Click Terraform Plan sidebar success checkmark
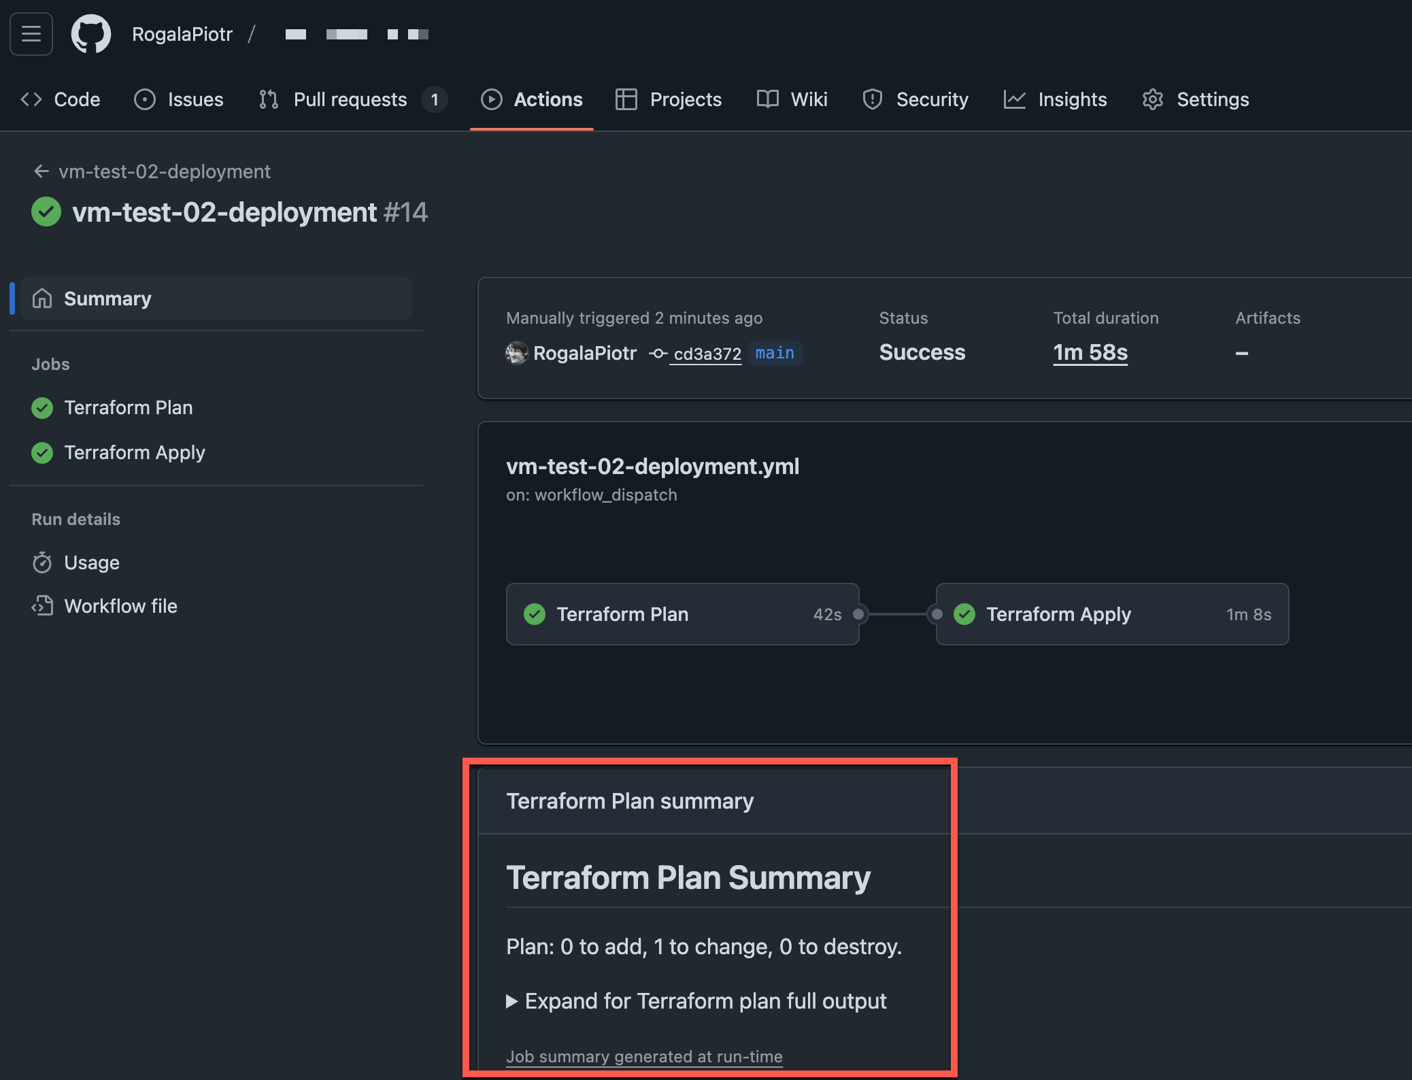This screenshot has height=1080, width=1412. 42,408
